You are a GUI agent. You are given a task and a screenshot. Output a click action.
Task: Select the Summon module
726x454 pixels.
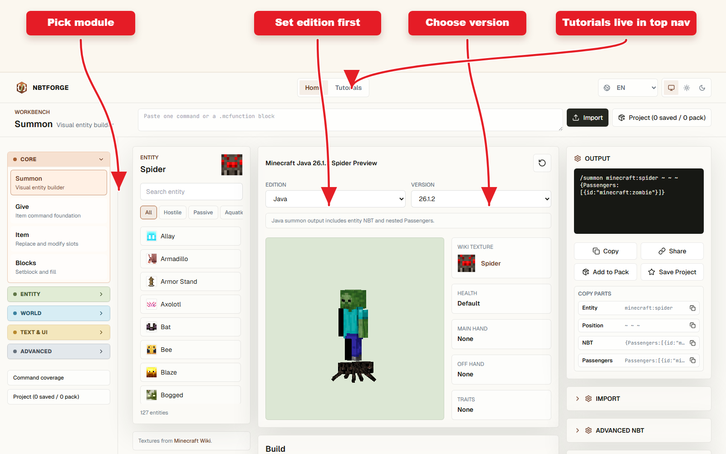59,183
